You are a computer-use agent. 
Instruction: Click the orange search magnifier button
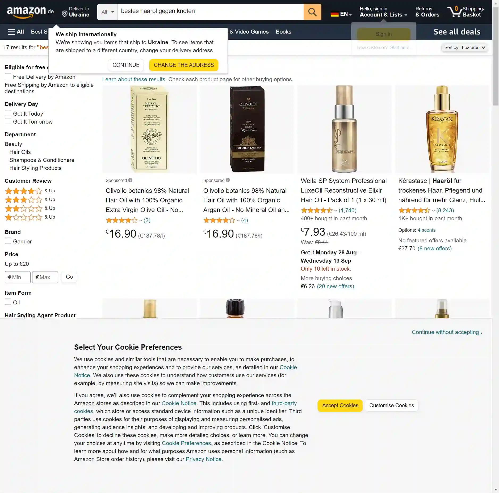[x=312, y=12]
